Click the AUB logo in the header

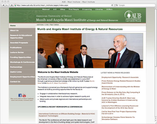coord(133,16)
